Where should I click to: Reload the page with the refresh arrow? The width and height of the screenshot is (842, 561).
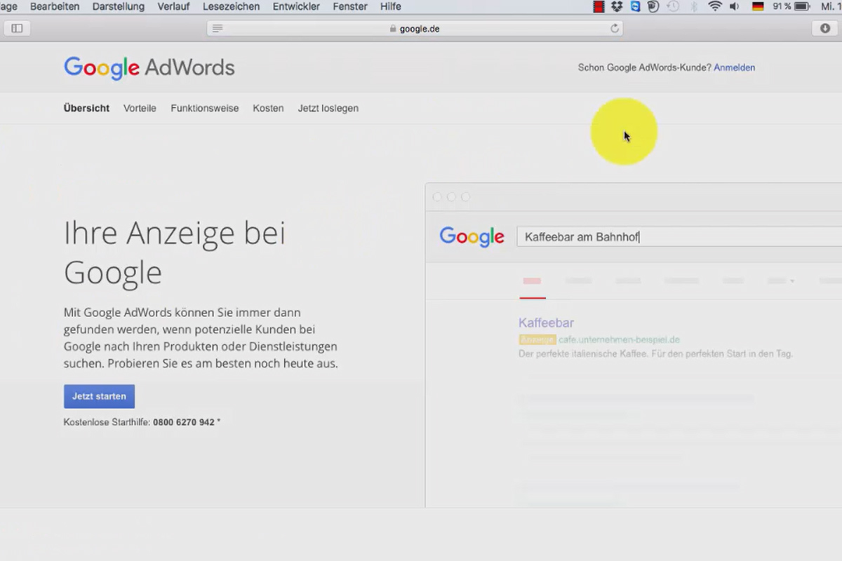(615, 29)
